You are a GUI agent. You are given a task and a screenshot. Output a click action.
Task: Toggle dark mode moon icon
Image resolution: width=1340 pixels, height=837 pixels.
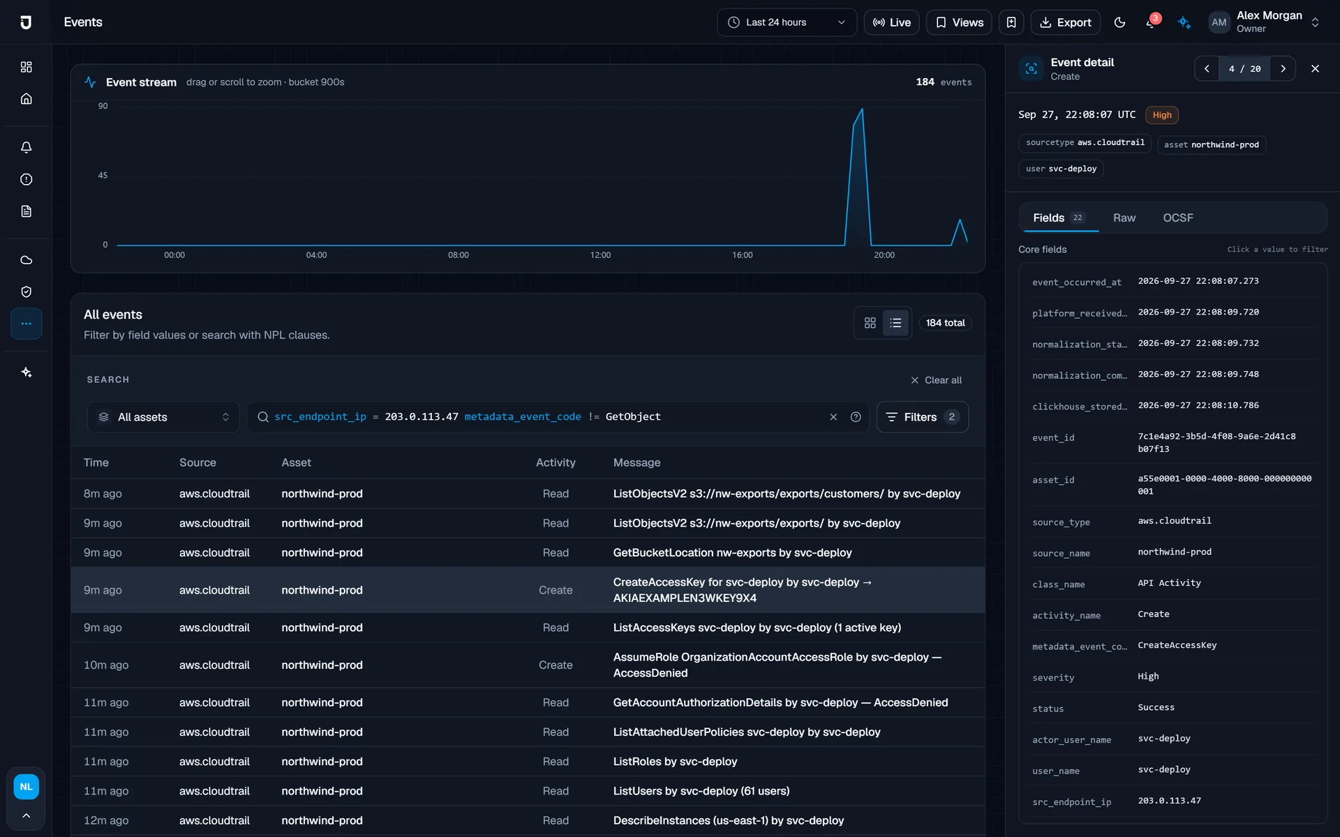[1119, 22]
